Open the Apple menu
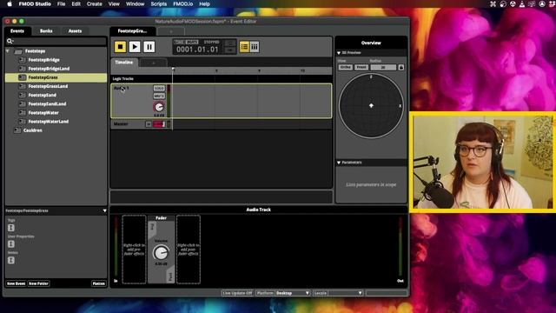This screenshot has width=556, height=313. 10,3
